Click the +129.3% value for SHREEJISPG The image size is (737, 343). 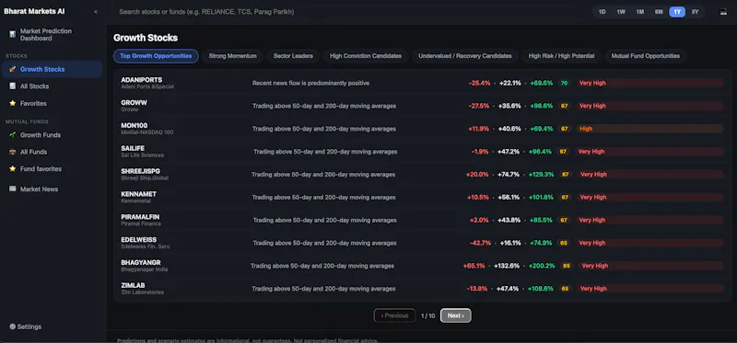pyautogui.click(x=541, y=175)
